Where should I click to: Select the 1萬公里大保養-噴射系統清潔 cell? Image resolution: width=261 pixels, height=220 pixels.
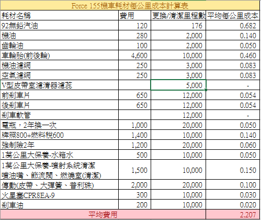click(x=60, y=170)
